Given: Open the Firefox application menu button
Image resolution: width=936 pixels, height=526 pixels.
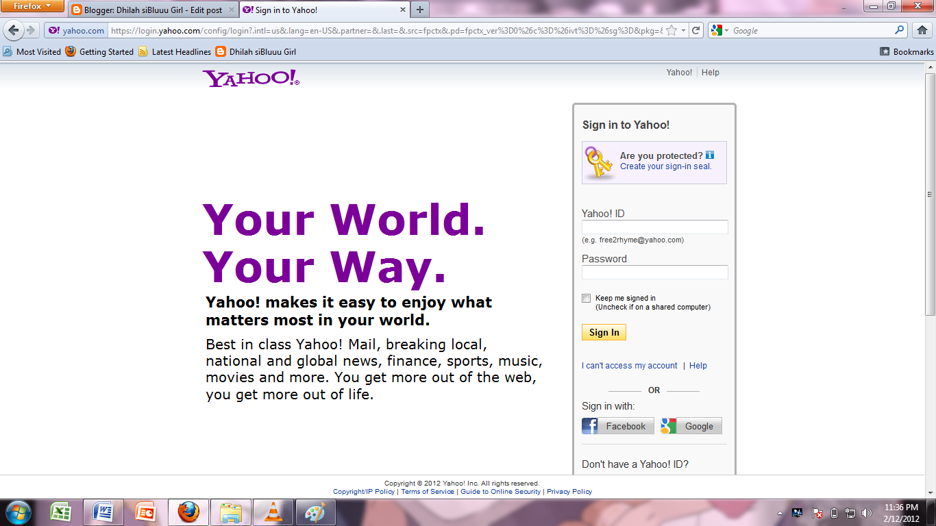Looking at the screenshot, I should (x=32, y=6).
